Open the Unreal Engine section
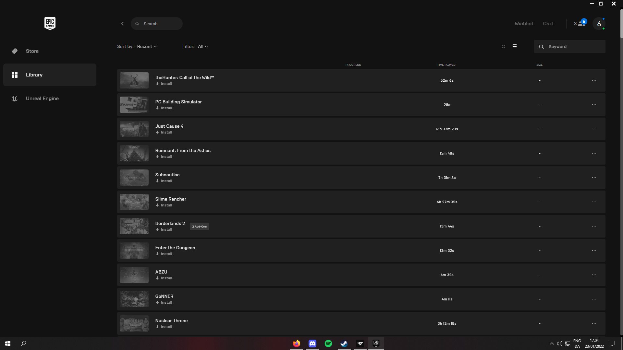The height and width of the screenshot is (350, 623). point(42,99)
